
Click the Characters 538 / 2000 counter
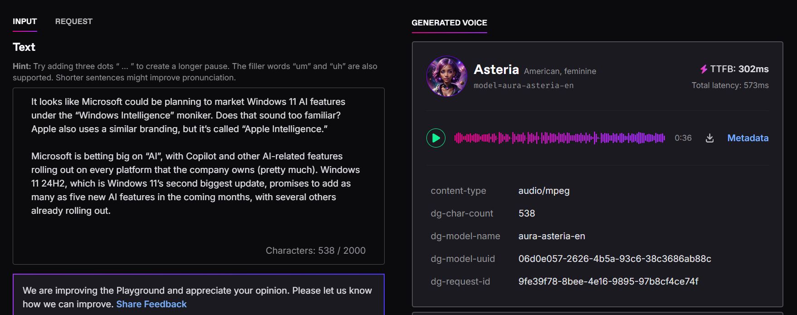click(316, 251)
